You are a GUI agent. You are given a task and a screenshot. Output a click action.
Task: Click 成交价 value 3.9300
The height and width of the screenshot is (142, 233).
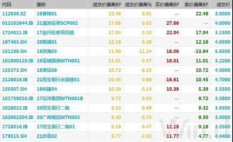(223, 108)
